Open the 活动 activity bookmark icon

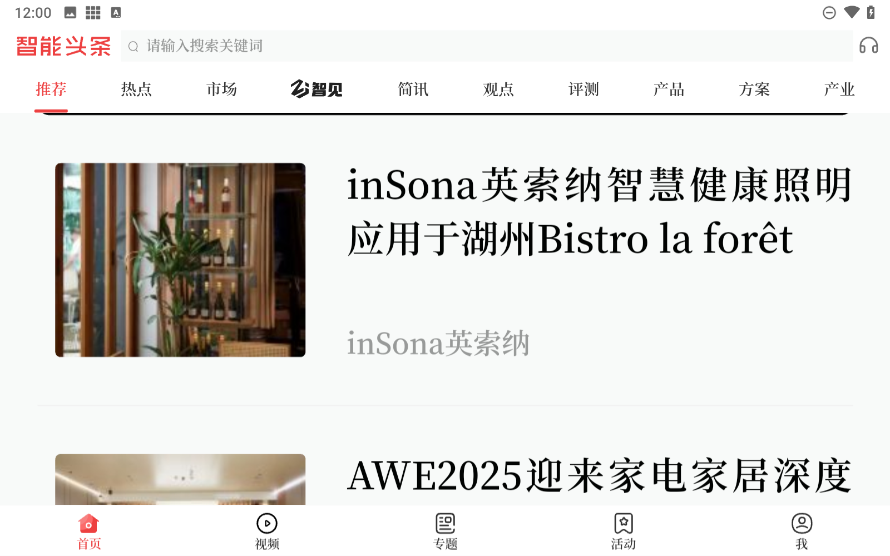click(x=624, y=523)
